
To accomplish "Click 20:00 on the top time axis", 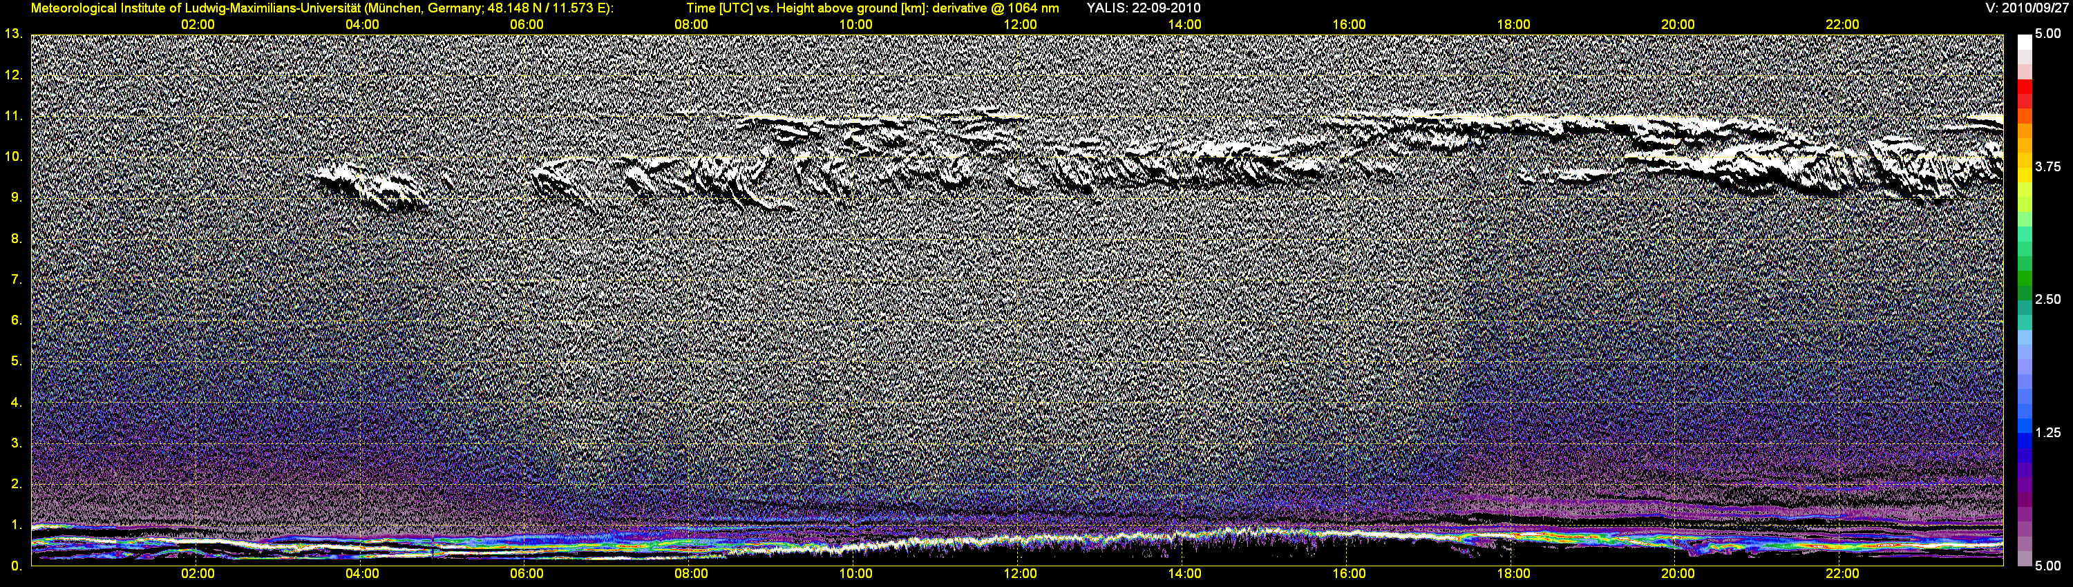I will [1678, 25].
